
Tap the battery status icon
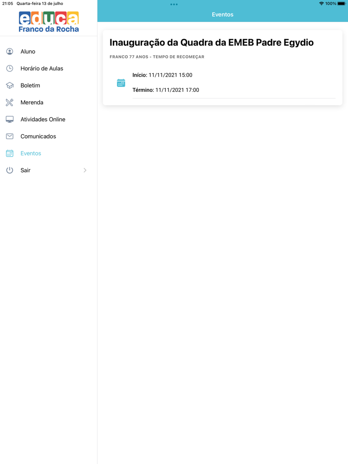tap(342, 3)
